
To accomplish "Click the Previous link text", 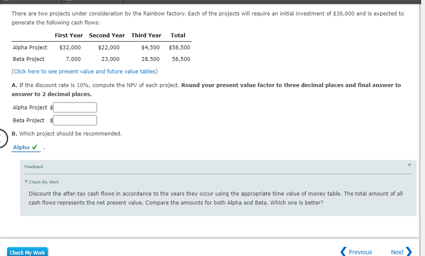I will 360,252.
